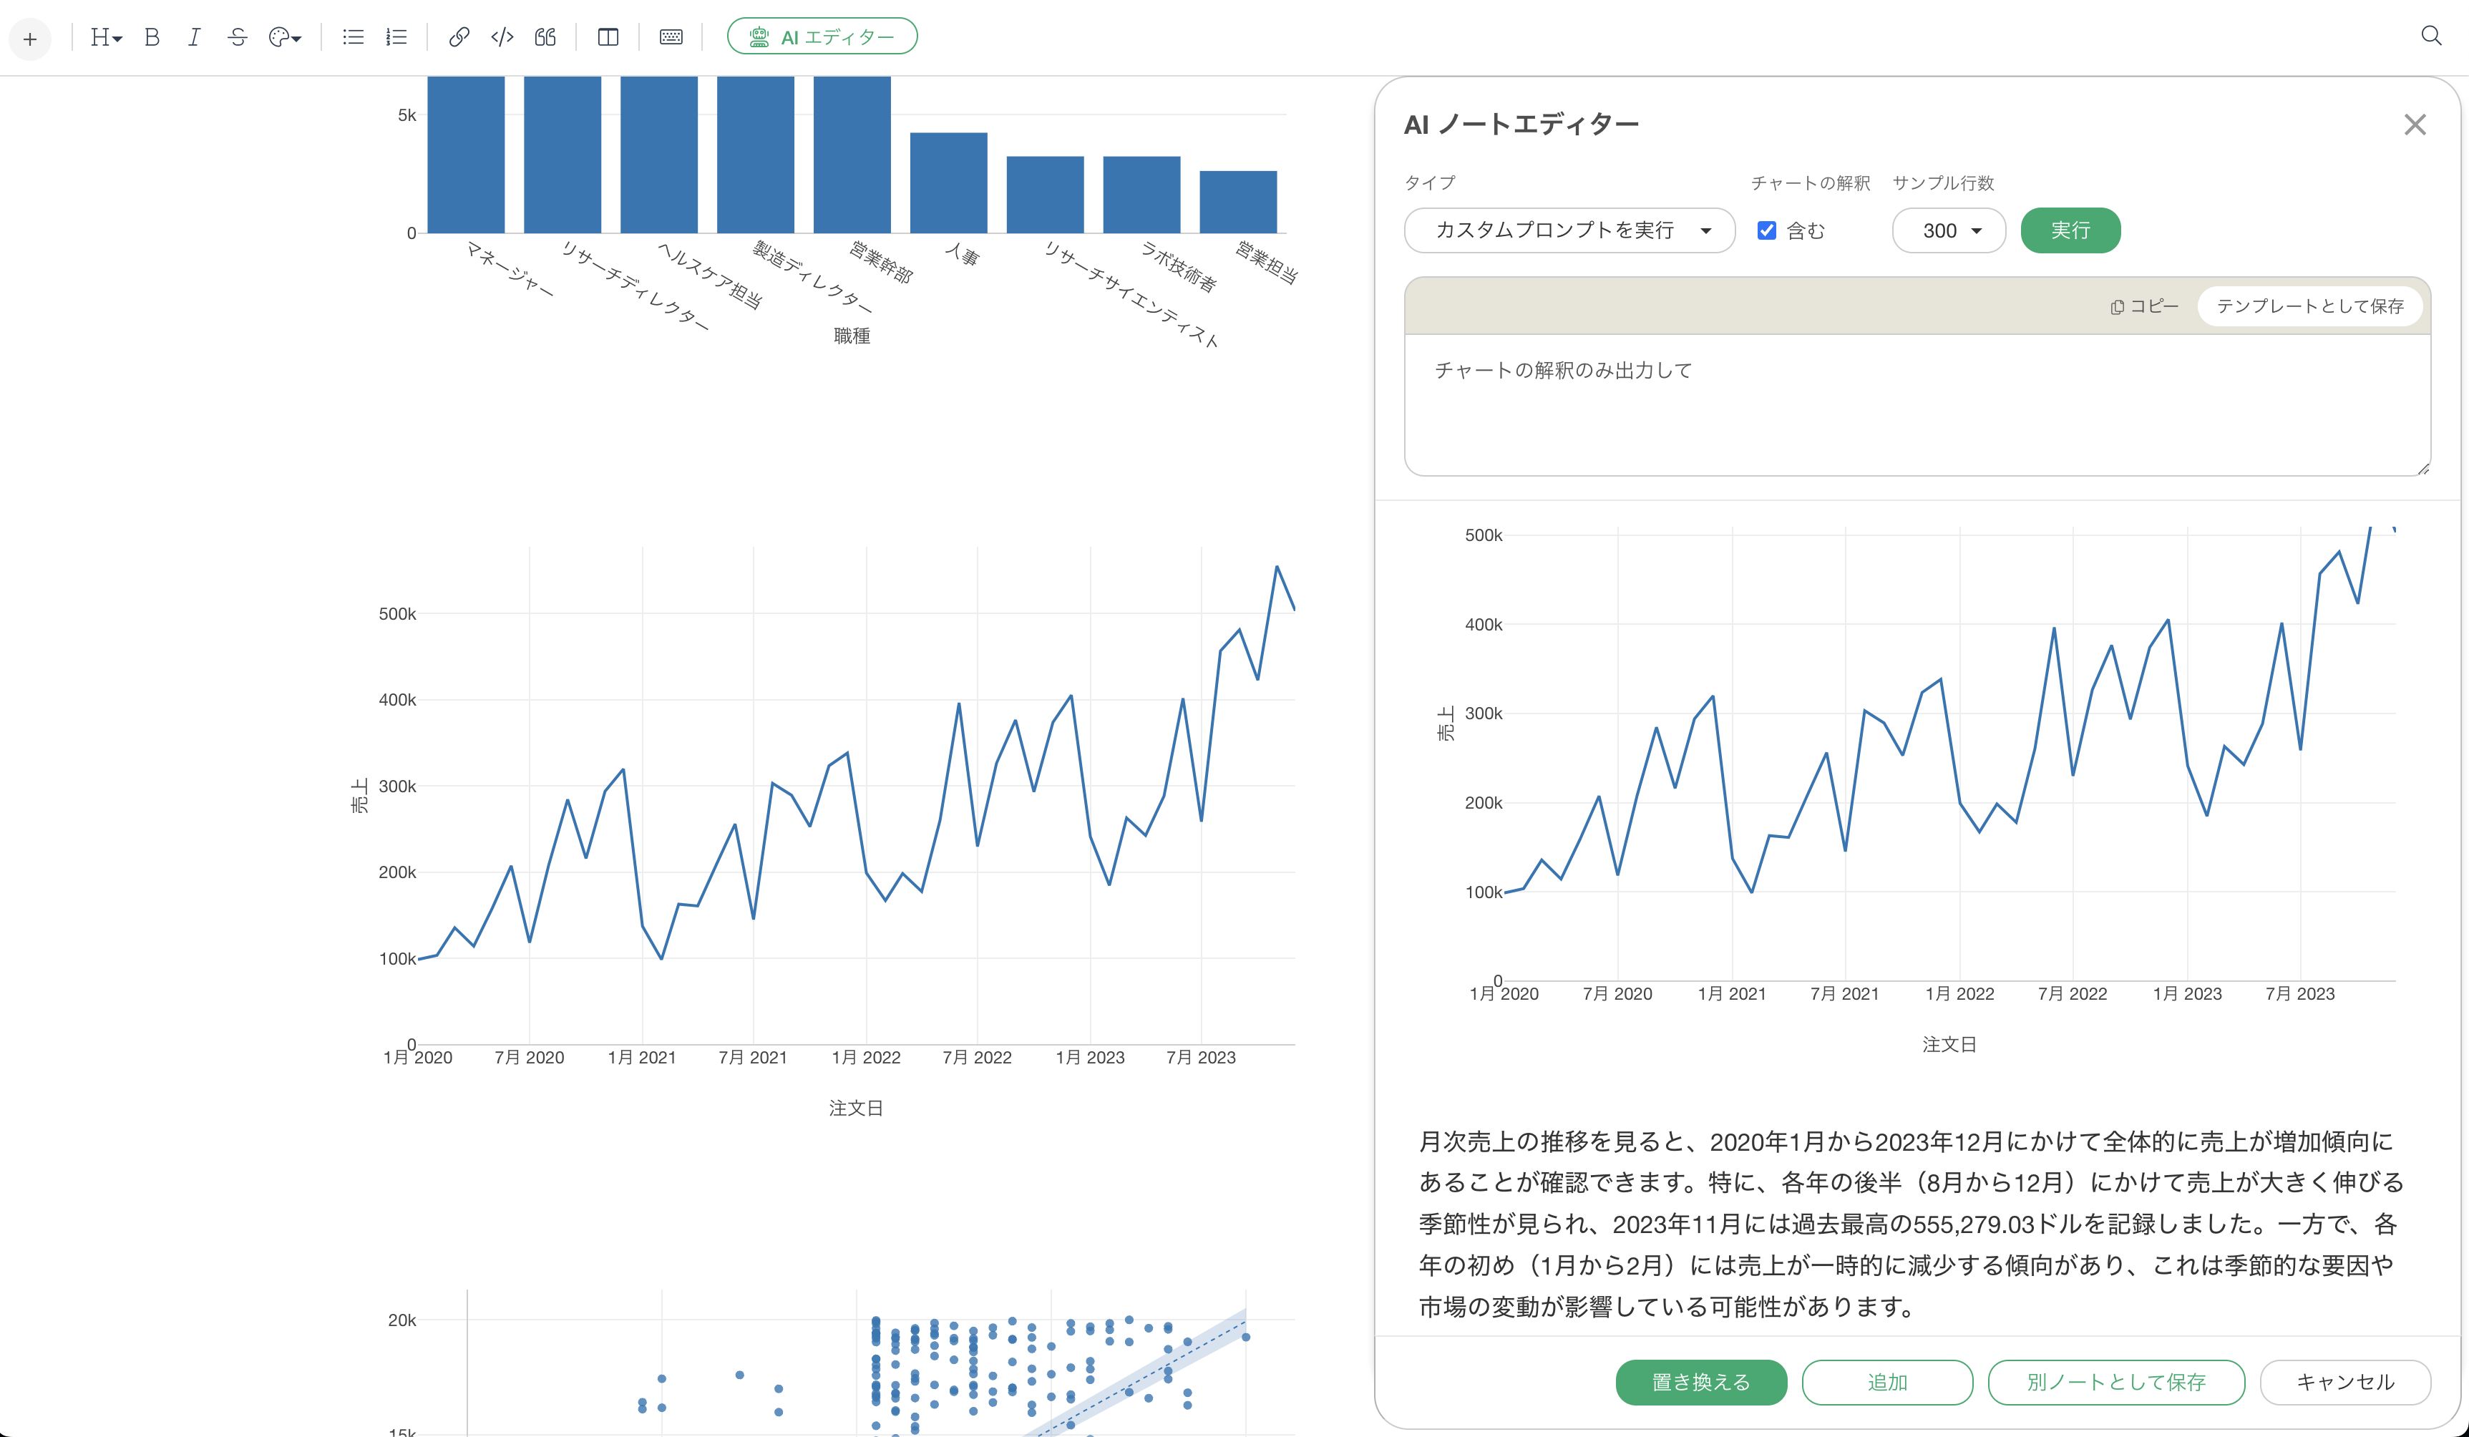Expand the color palette dropdown
The image size is (2469, 1437).
284,37
